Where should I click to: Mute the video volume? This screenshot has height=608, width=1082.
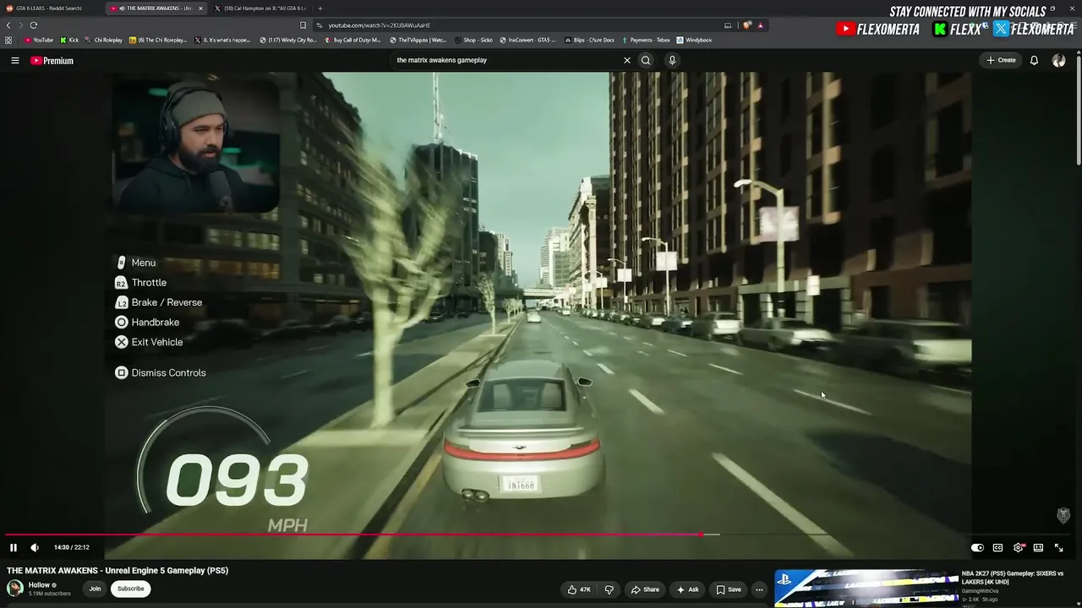[35, 547]
